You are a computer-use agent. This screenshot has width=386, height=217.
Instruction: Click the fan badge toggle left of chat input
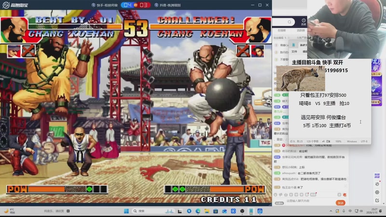pyautogui.click(x=279, y=203)
